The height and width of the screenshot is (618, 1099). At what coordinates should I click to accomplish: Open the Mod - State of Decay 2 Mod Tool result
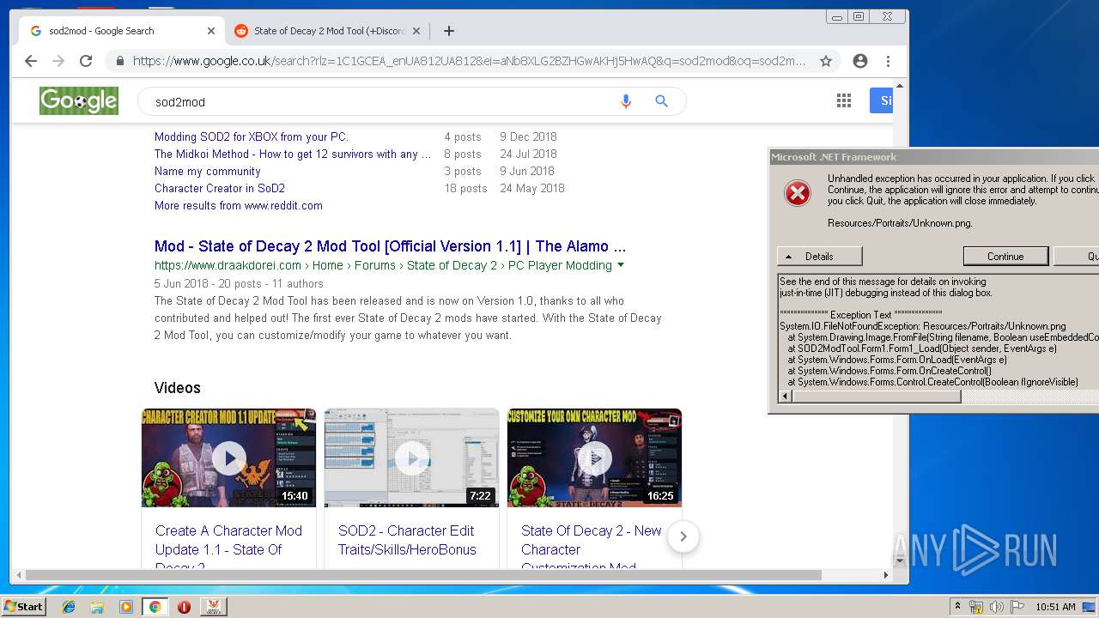click(x=390, y=246)
